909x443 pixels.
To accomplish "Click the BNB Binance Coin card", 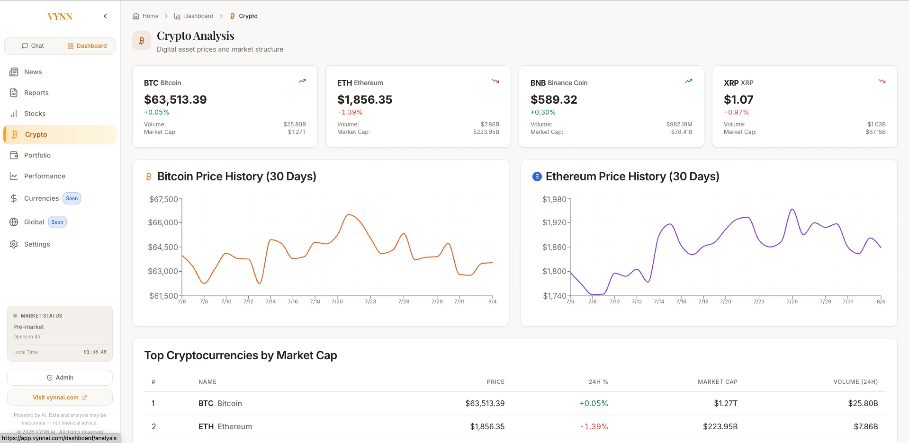I will tap(612, 106).
